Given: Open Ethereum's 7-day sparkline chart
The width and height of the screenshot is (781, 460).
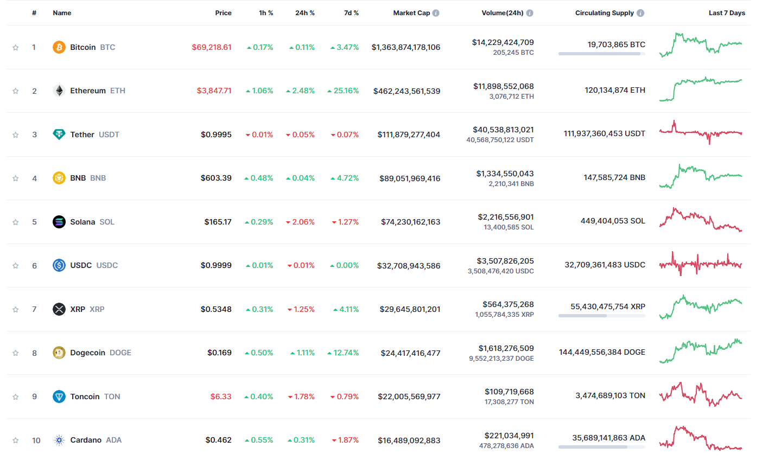Looking at the screenshot, I should pos(701,89).
